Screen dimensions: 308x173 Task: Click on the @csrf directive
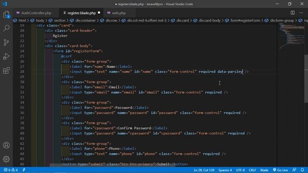[x=66, y=56]
